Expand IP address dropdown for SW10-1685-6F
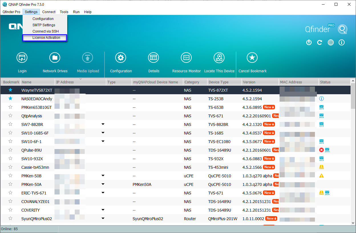This screenshot has width=356, height=233. pos(103,133)
